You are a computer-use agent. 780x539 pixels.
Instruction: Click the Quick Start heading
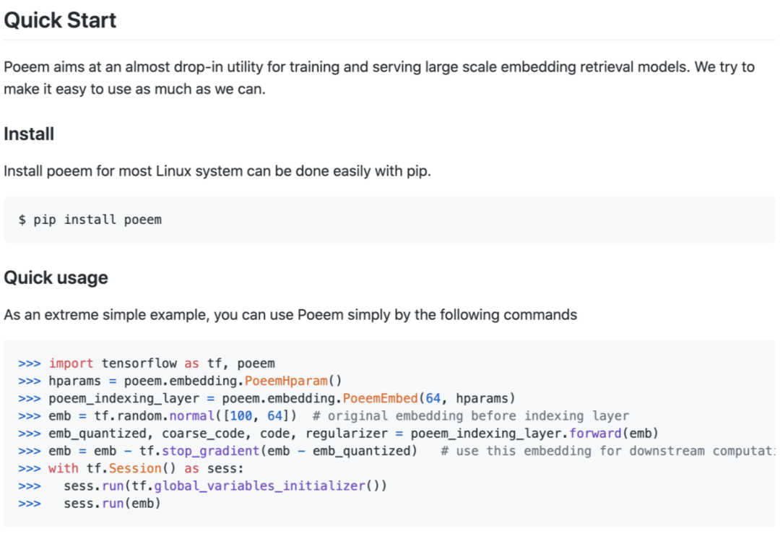60,20
